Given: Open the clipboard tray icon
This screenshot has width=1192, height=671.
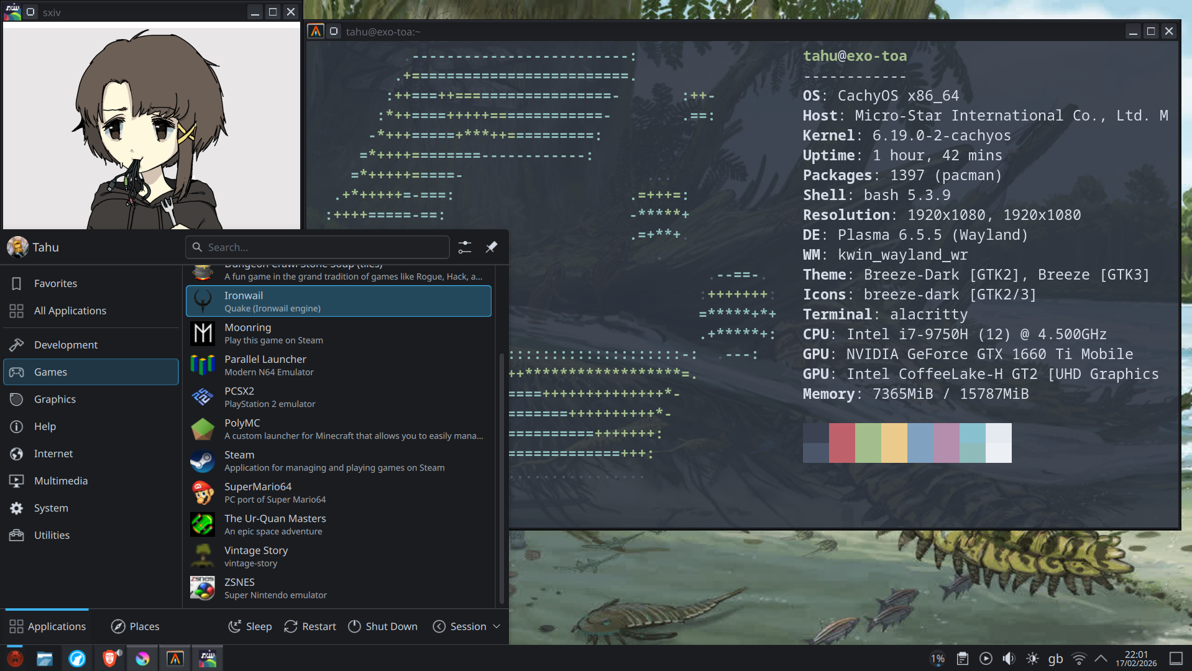Looking at the screenshot, I should (962, 659).
